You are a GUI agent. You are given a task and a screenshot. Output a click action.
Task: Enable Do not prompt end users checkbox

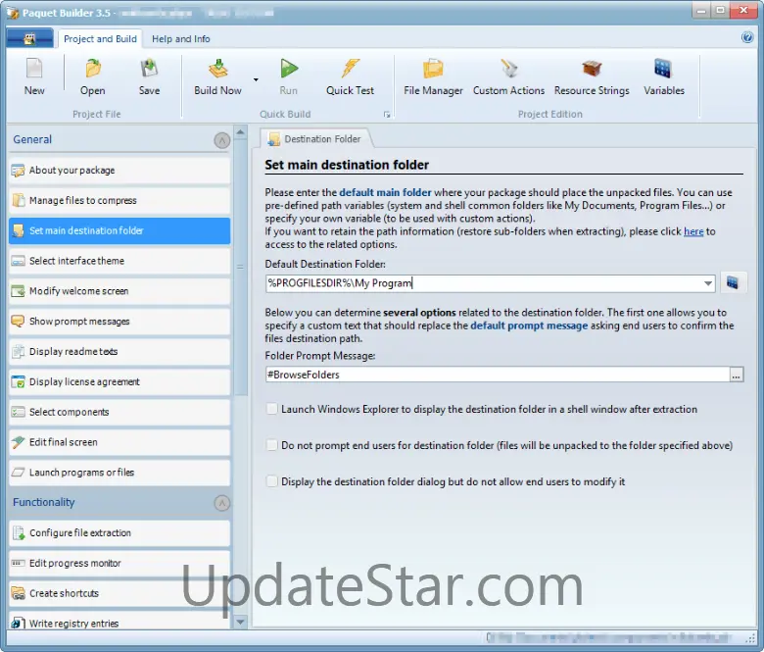point(272,445)
